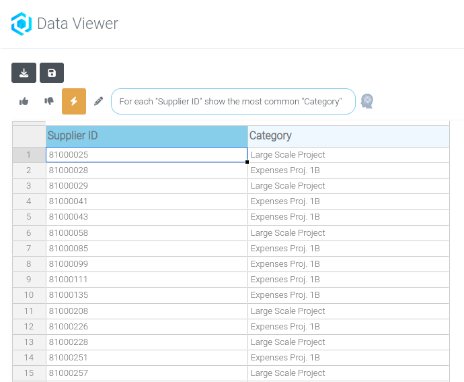Click the orange lightning bolt button
This screenshot has width=464, height=382.
(74, 101)
